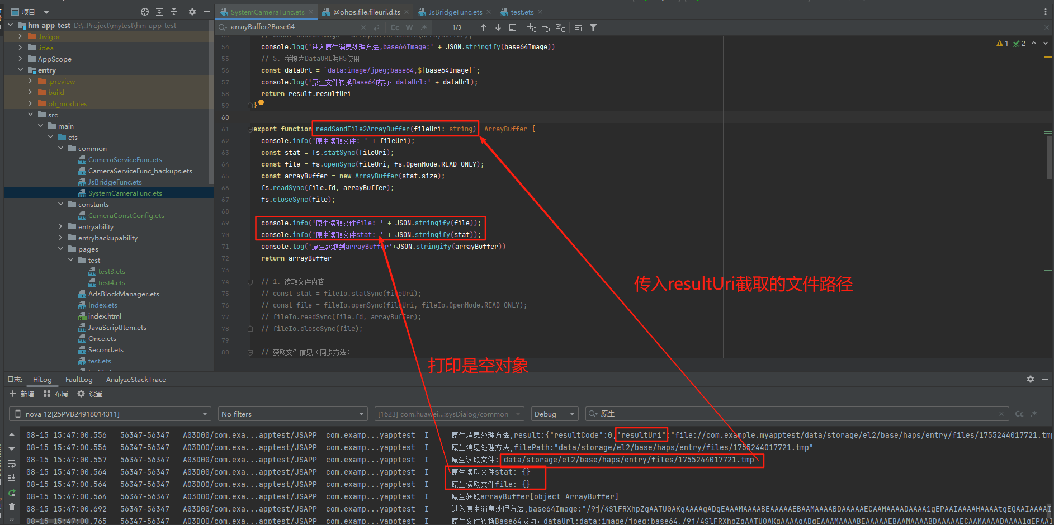This screenshot has width=1054, height=525.
Task: Click 新增 to add log window
Action: 22,394
